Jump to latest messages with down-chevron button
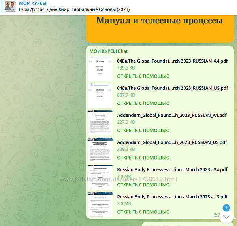This screenshot has width=237, height=226. pos(226,217)
